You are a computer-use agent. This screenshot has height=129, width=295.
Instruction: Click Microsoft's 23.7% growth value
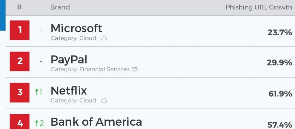pyautogui.click(x=280, y=33)
